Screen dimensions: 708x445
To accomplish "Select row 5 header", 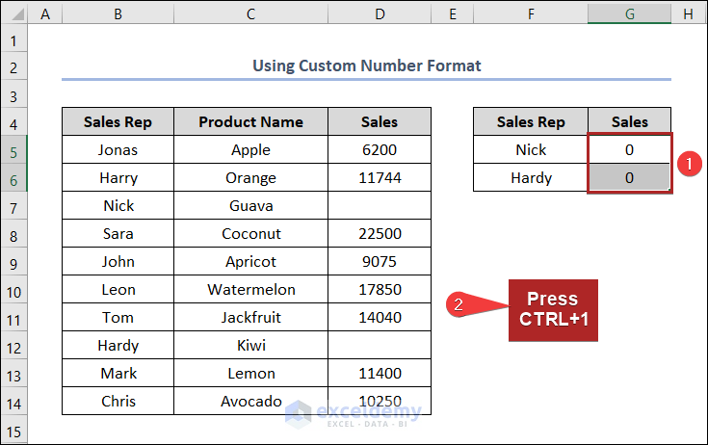I will pos(13,150).
